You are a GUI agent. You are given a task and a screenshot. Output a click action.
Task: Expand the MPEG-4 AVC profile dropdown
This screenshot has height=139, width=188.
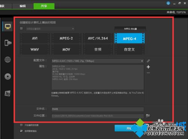pos(97,61)
